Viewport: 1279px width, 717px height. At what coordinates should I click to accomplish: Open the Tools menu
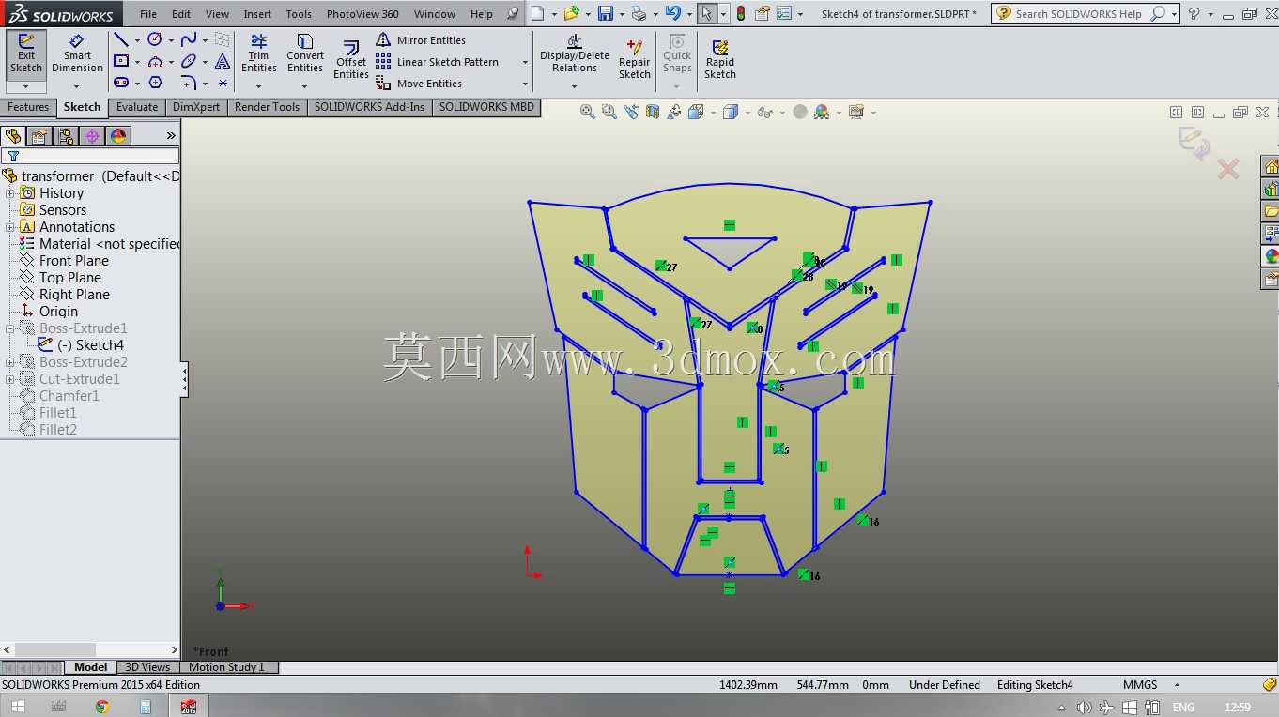pos(299,14)
